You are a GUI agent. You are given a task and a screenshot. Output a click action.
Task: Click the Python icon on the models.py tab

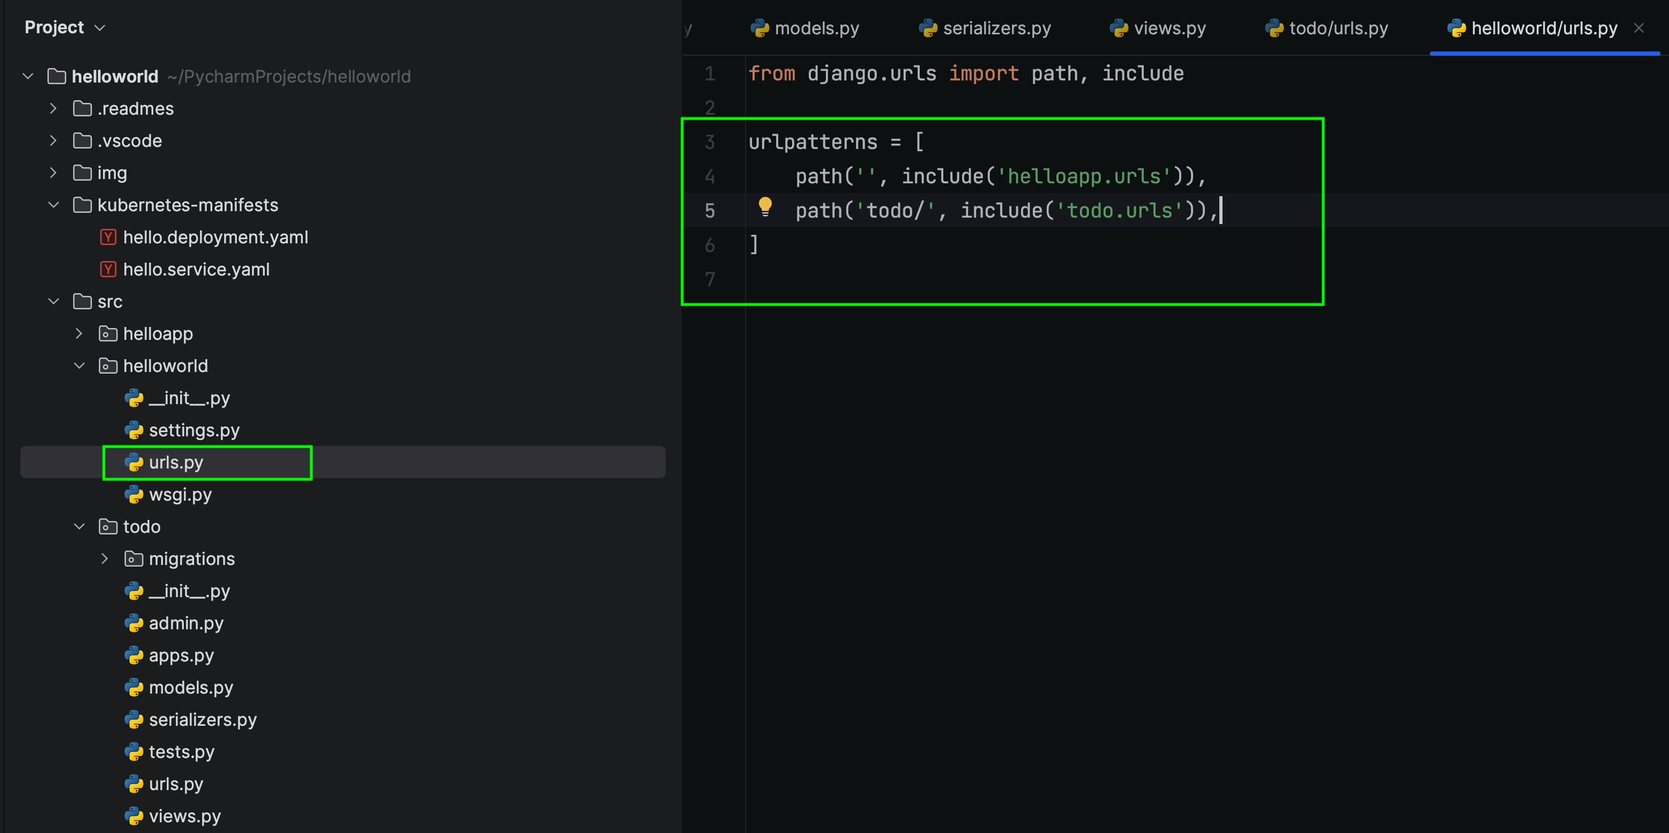pyautogui.click(x=761, y=27)
